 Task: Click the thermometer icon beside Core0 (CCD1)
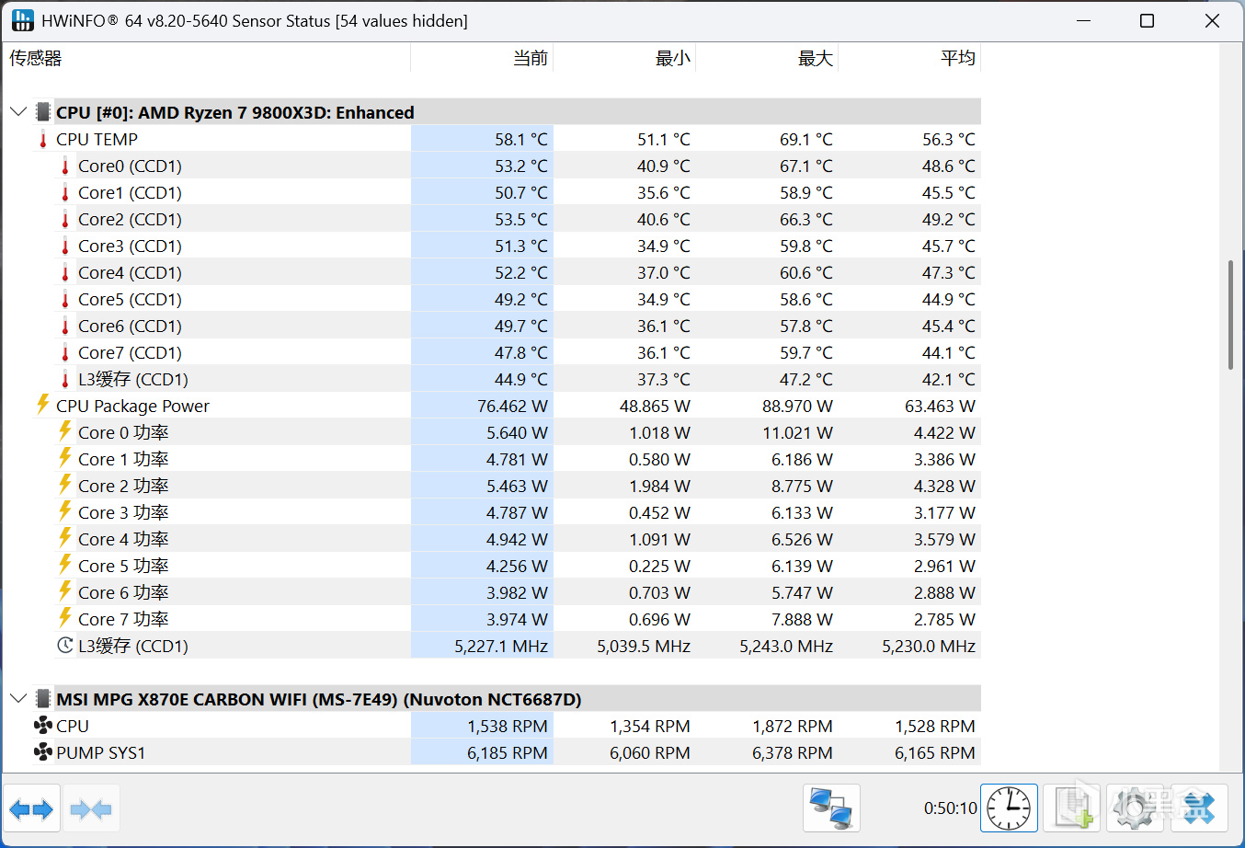(x=65, y=166)
